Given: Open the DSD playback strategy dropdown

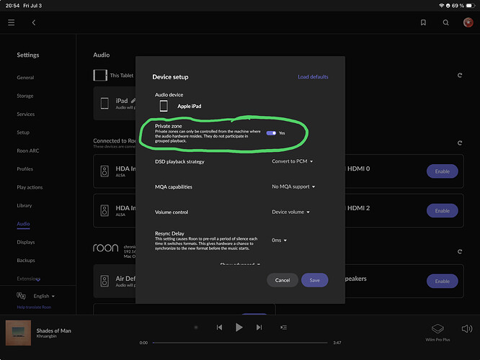Looking at the screenshot, I should click(x=293, y=161).
